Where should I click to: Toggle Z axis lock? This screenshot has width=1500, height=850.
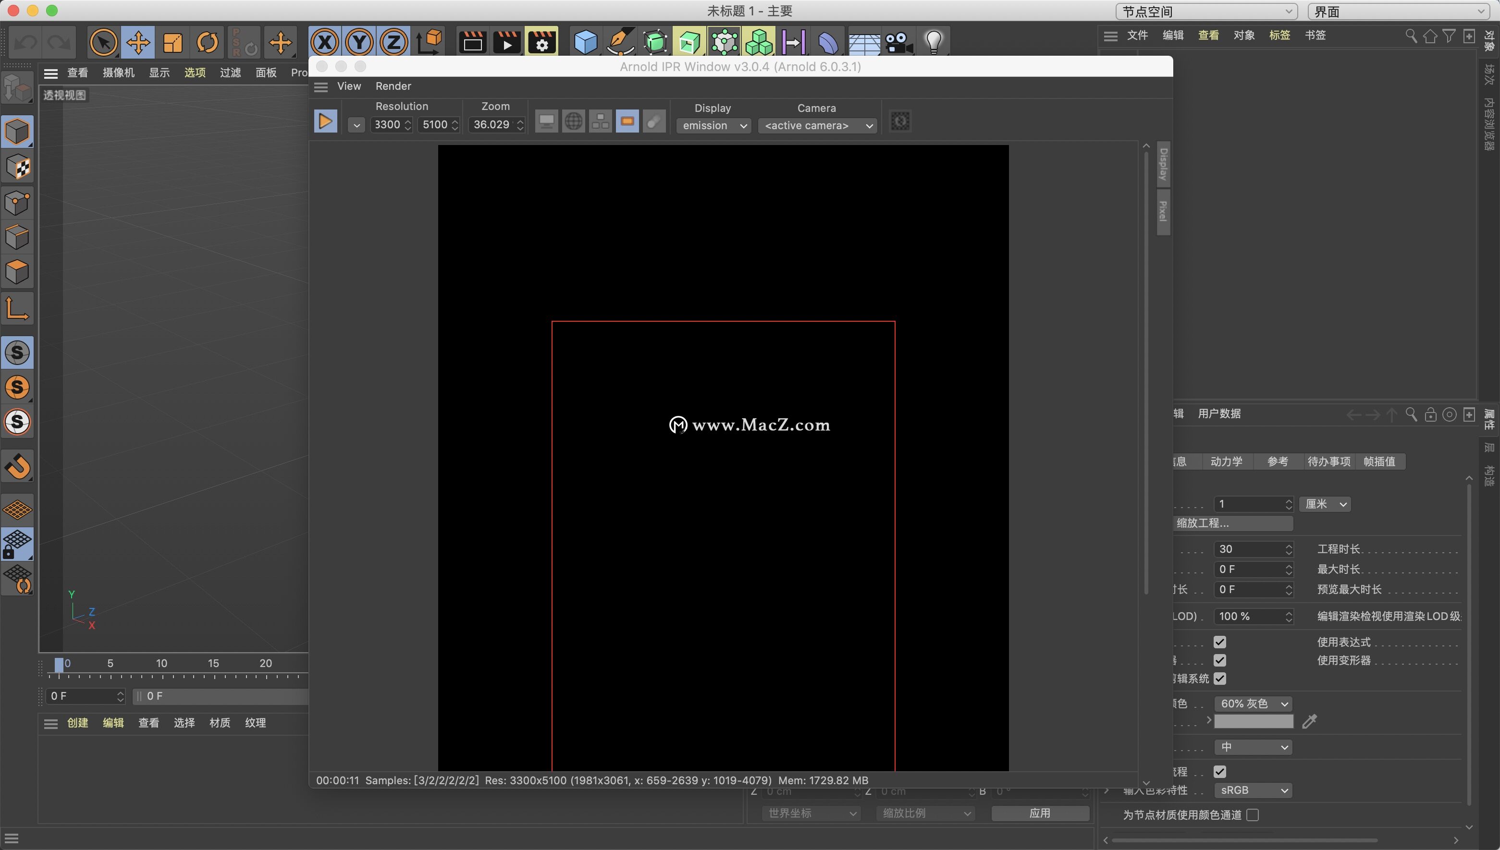coord(393,42)
